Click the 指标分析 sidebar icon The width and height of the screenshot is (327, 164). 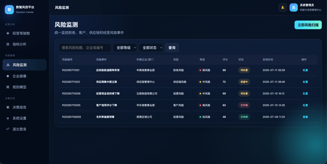[x=8, y=44]
